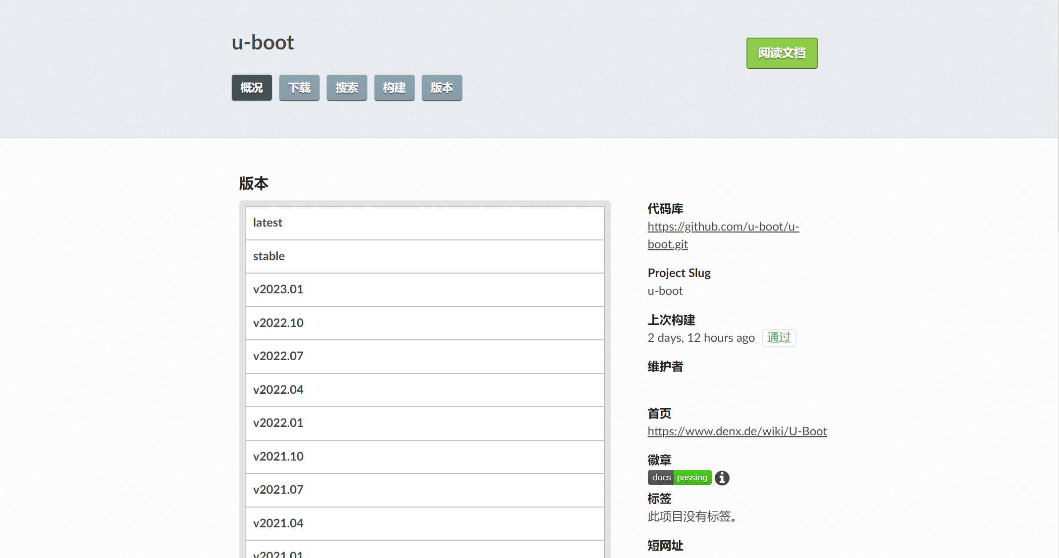Open the latest version entry
Screen dimensions: 1059x558
click(x=267, y=223)
